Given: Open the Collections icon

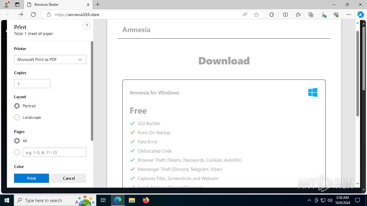Looking at the screenshot, I should (311, 15).
